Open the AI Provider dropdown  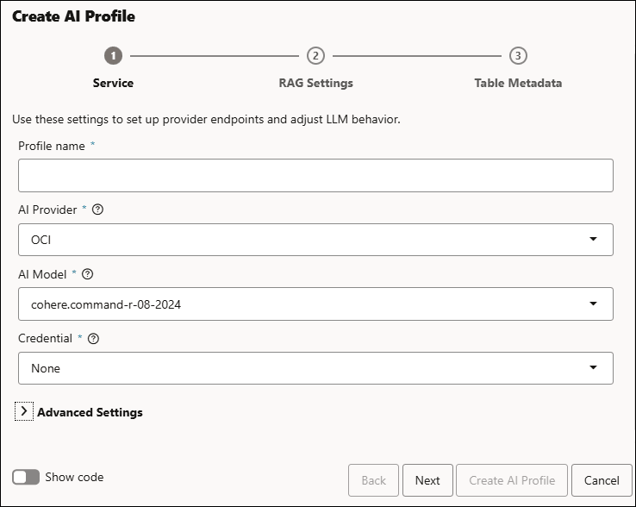tap(315, 240)
